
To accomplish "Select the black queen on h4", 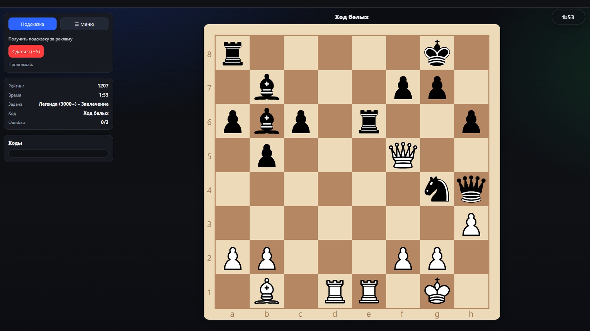I will [x=471, y=189].
